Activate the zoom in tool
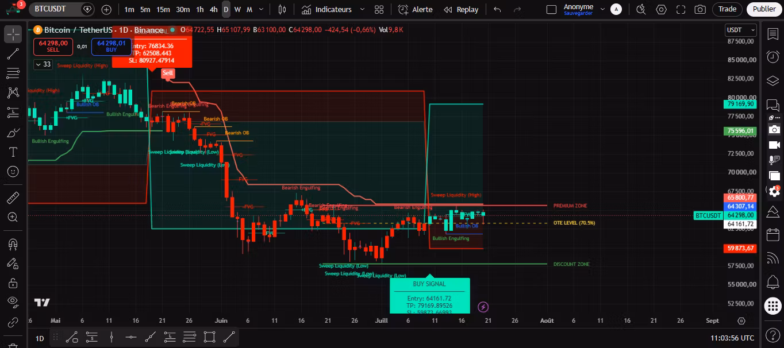 click(x=13, y=218)
